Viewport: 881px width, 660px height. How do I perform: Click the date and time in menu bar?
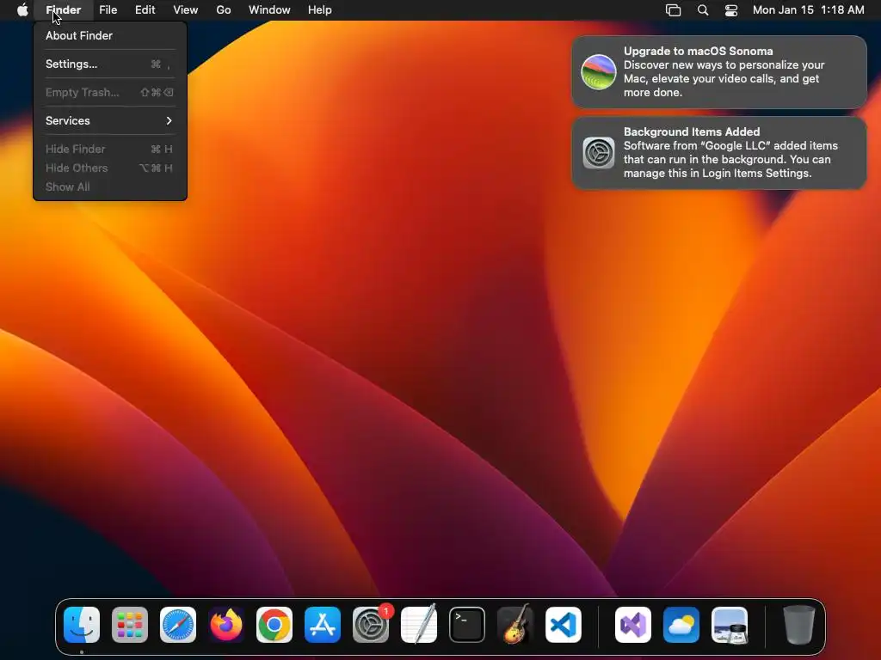click(808, 9)
